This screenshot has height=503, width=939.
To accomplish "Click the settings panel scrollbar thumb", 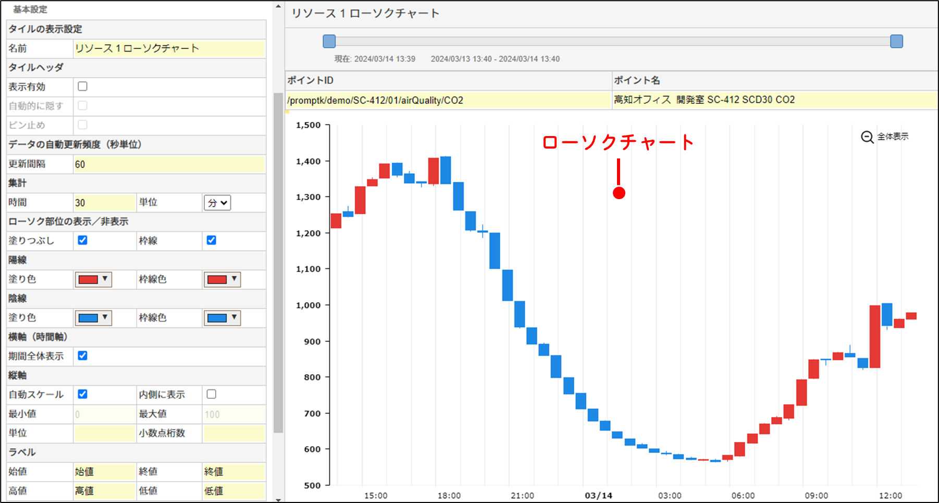I will [278, 263].
